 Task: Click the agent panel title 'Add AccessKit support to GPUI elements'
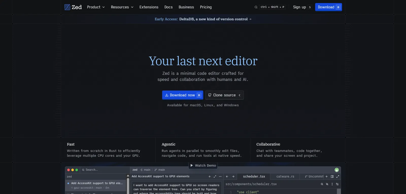coord(160,177)
